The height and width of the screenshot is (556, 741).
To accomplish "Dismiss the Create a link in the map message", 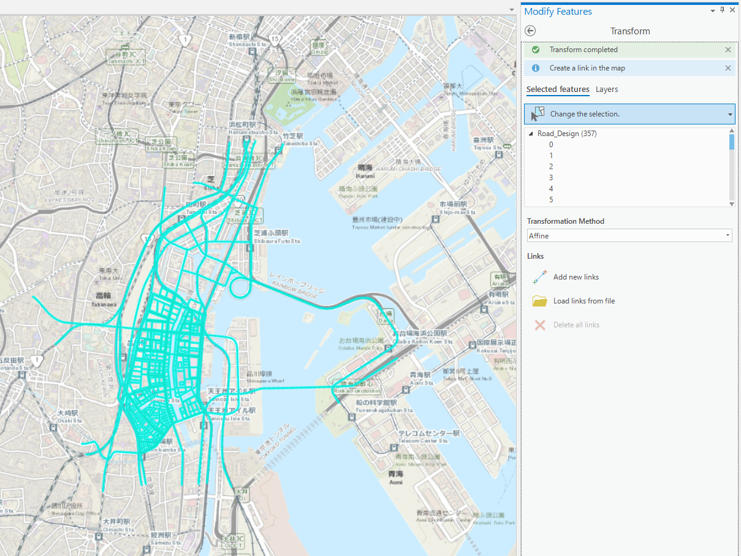I will (728, 68).
